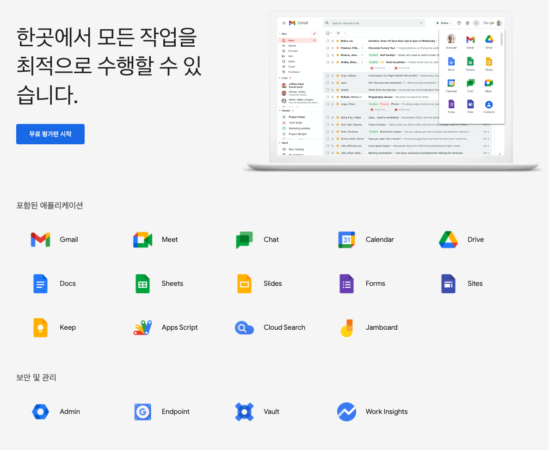
Task: Click the Apps Script icon
Action: point(142,327)
